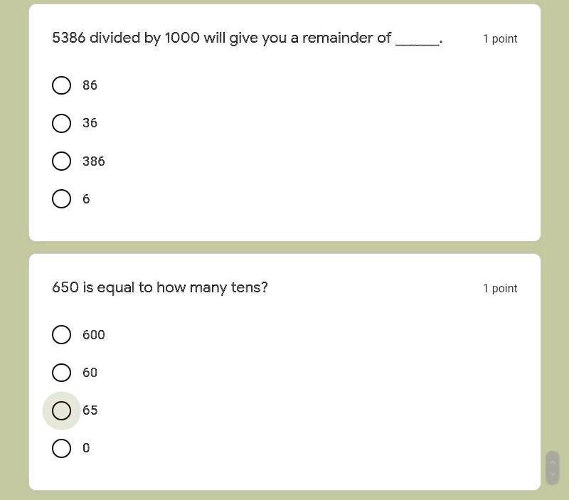Click the '600' answer label text
The height and width of the screenshot is (500, 569).
(94, 335)
